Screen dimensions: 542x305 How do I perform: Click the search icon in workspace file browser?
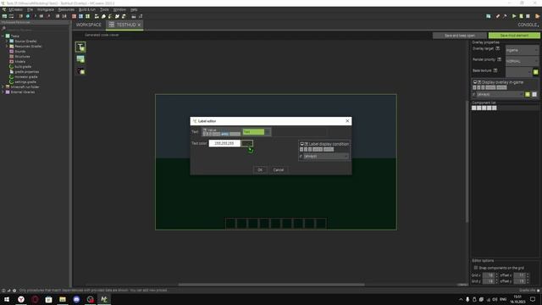(3, 29)
